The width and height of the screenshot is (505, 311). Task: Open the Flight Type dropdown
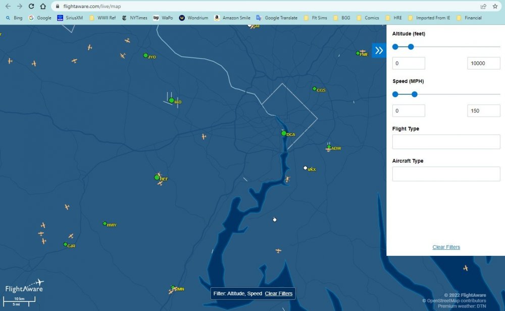coord(446,142)
